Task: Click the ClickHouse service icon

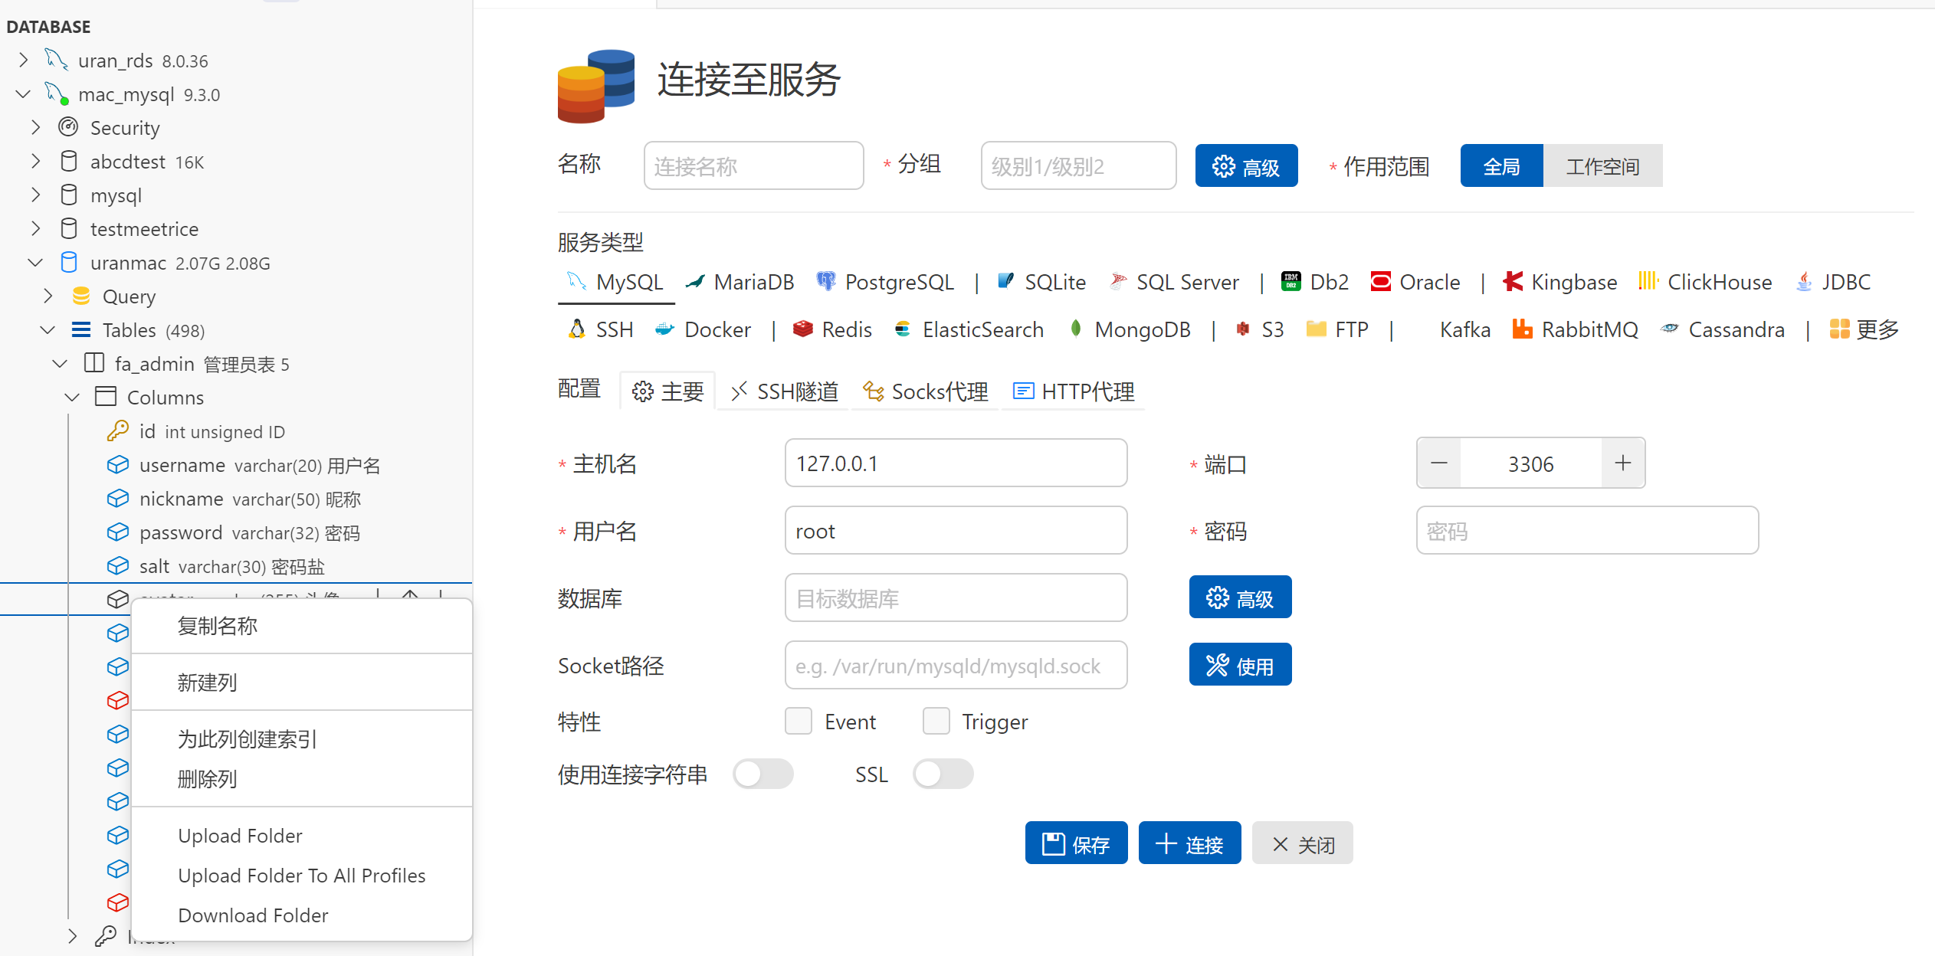Action: (x=1648, y=282)
